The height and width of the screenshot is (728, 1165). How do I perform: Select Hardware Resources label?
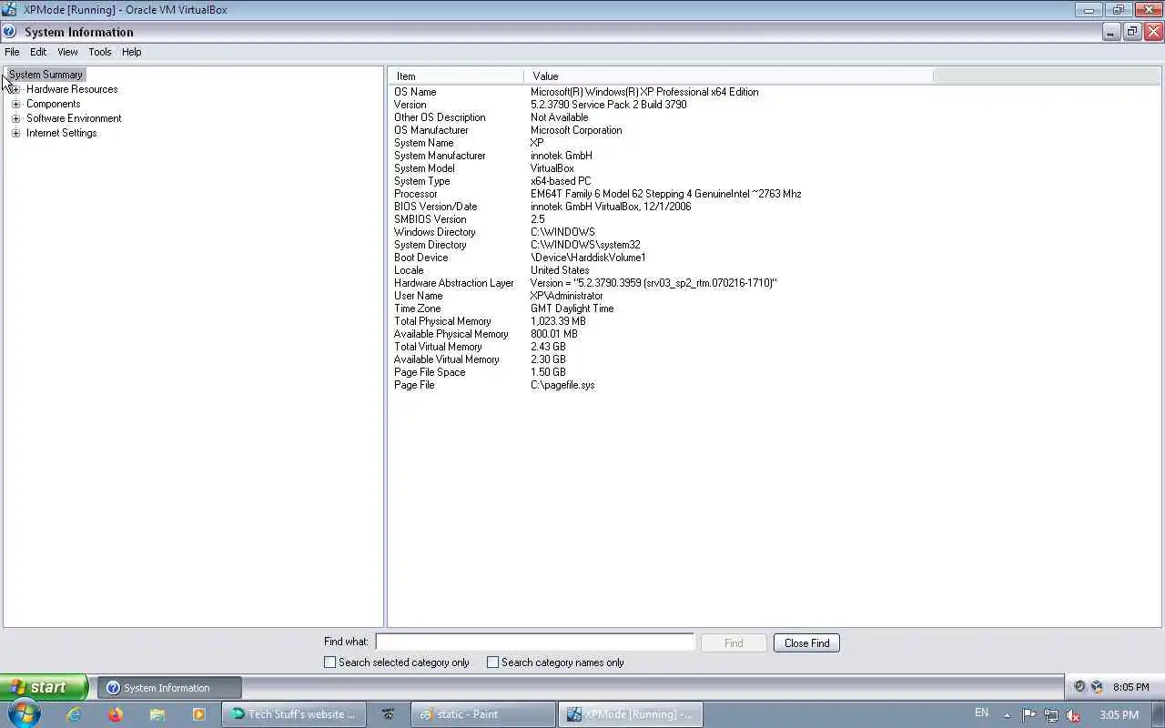72,89
